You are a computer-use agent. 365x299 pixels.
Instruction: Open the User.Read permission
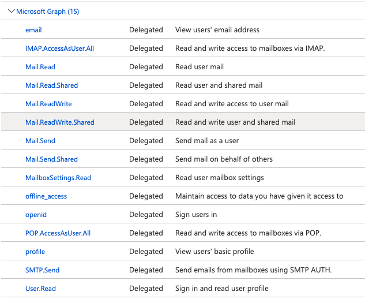pos(40,289)
